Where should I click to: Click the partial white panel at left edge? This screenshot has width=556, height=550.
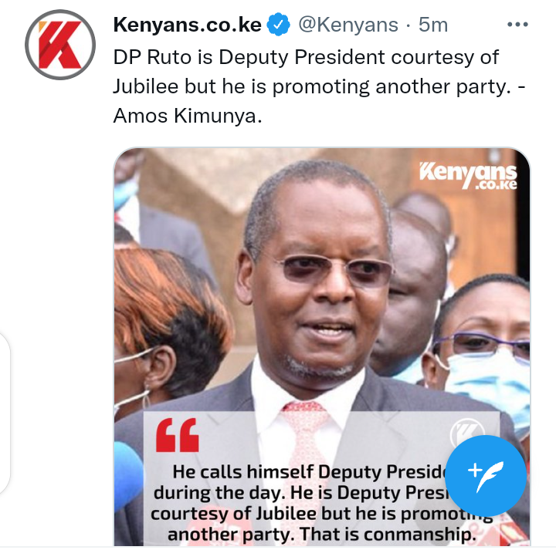point(5,413)
